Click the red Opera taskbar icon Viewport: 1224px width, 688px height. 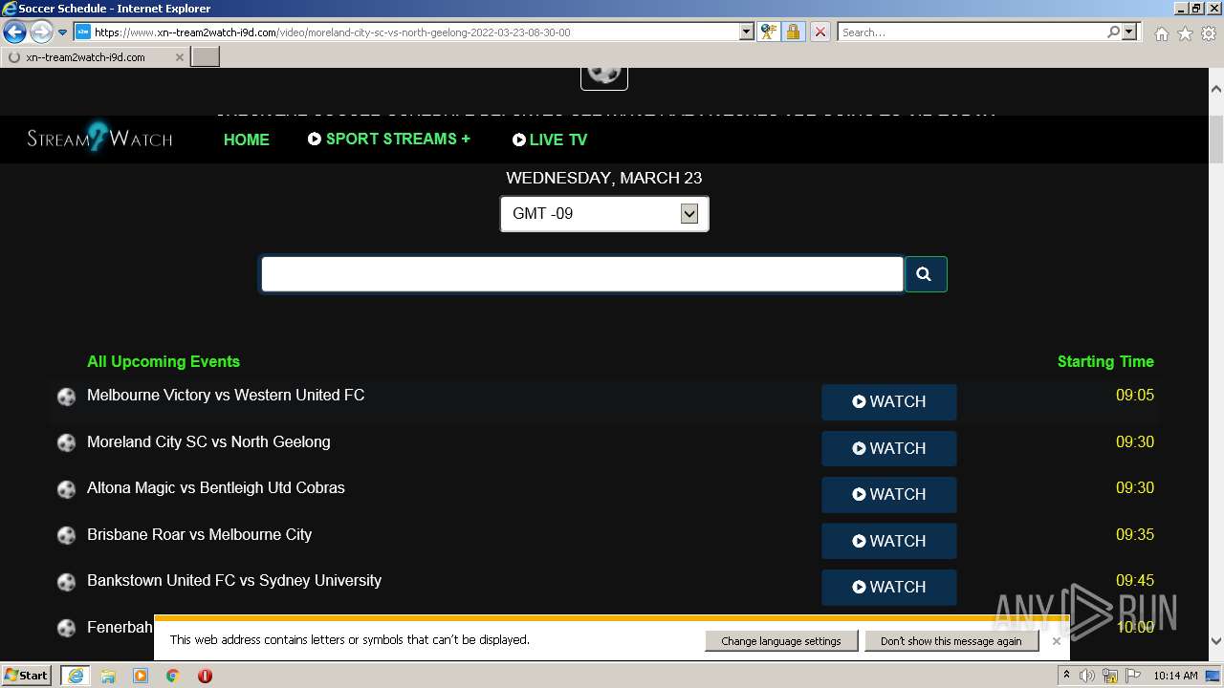click(205, 676)
